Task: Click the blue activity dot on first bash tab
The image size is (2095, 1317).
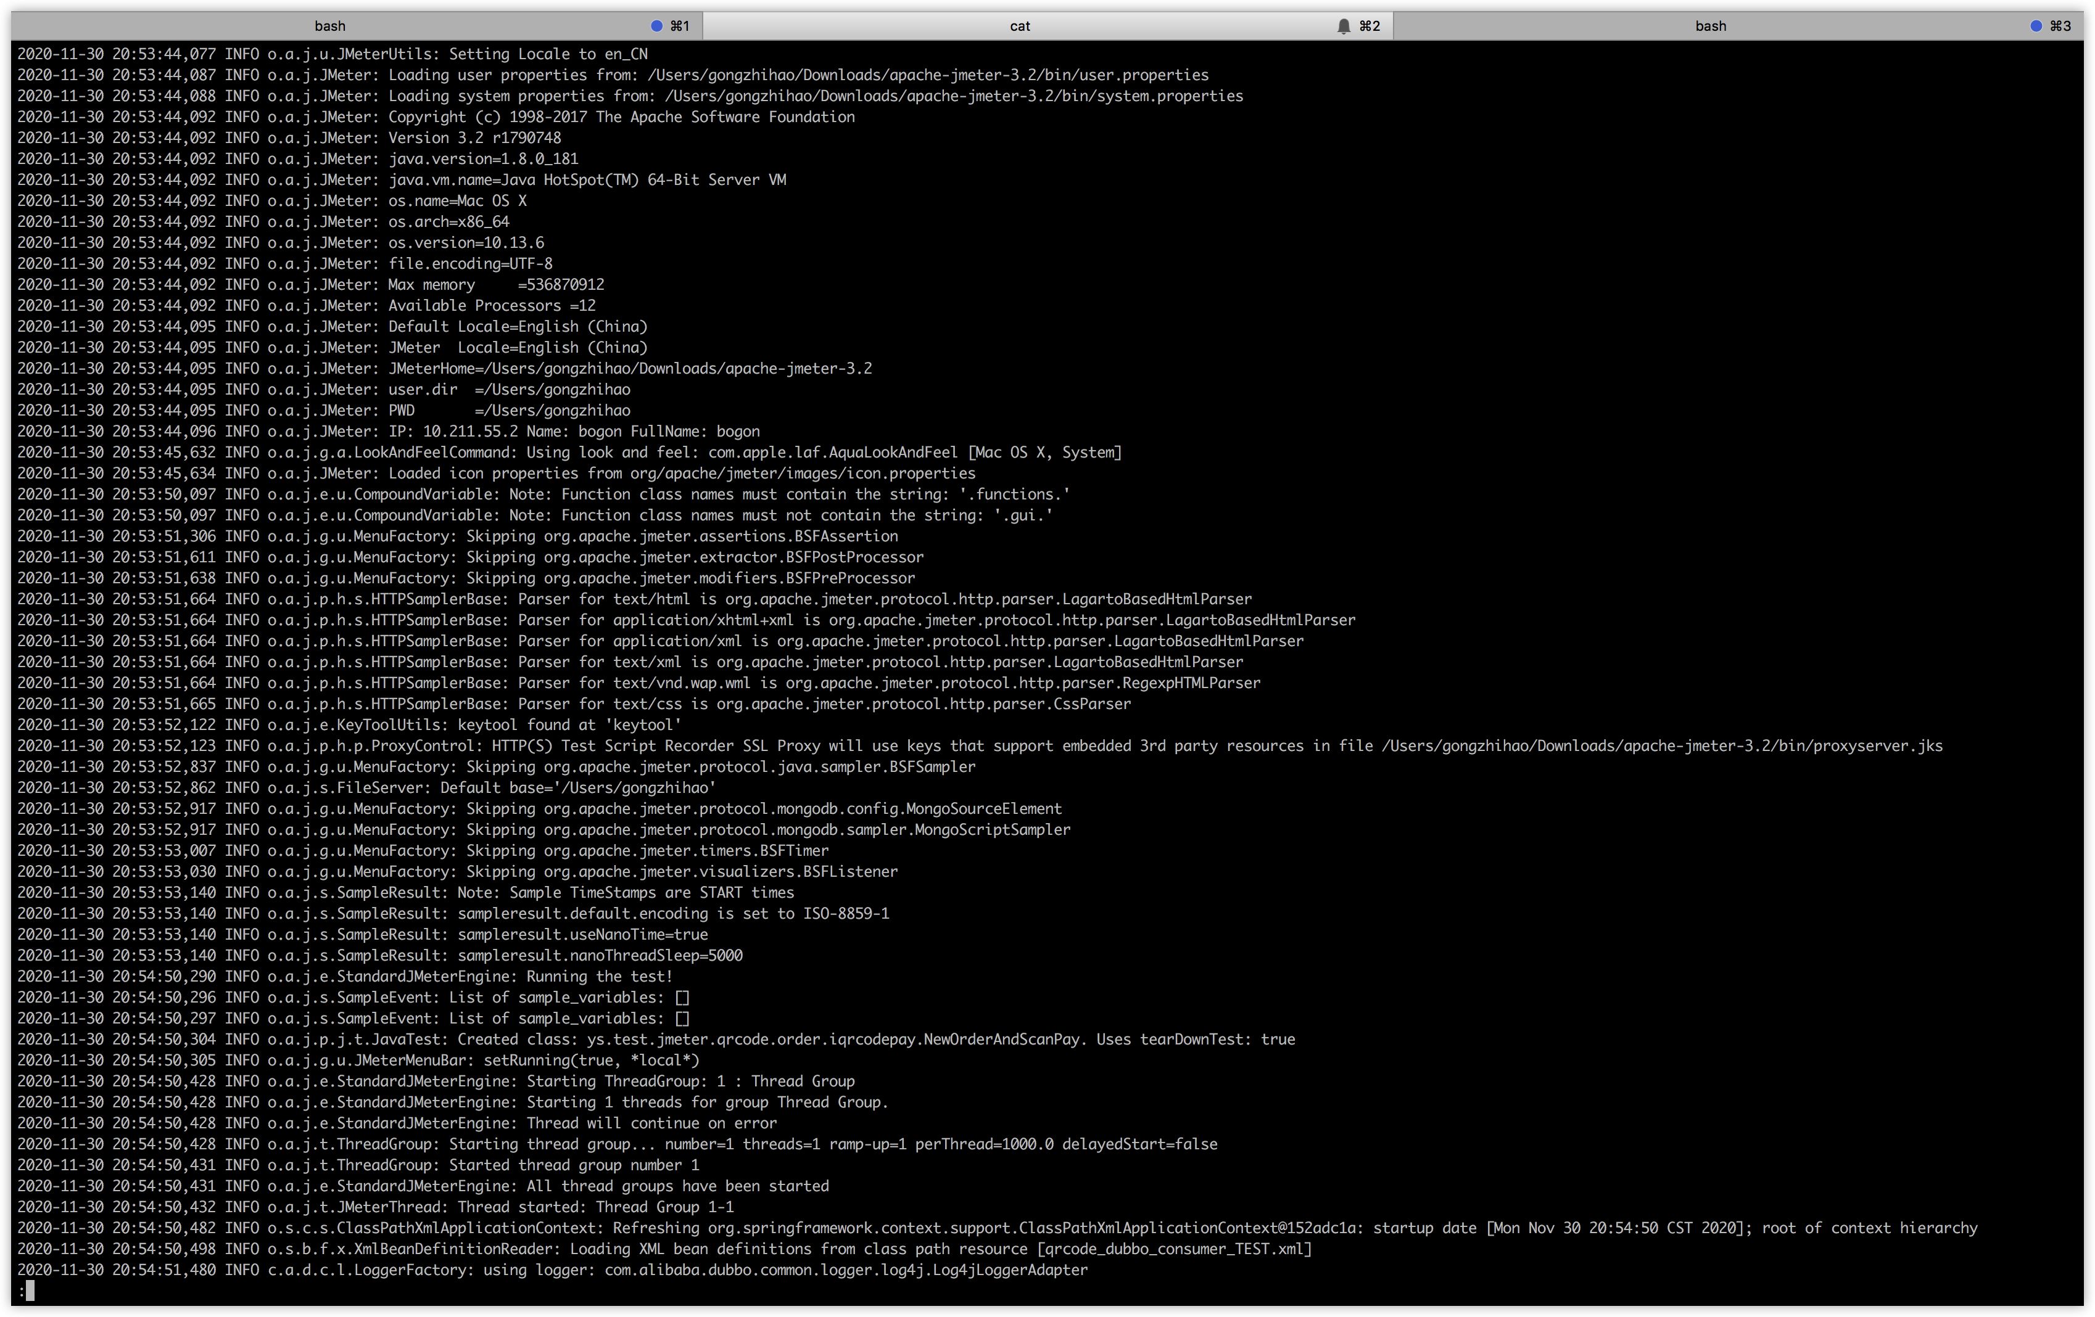Action: coord(657,26)
